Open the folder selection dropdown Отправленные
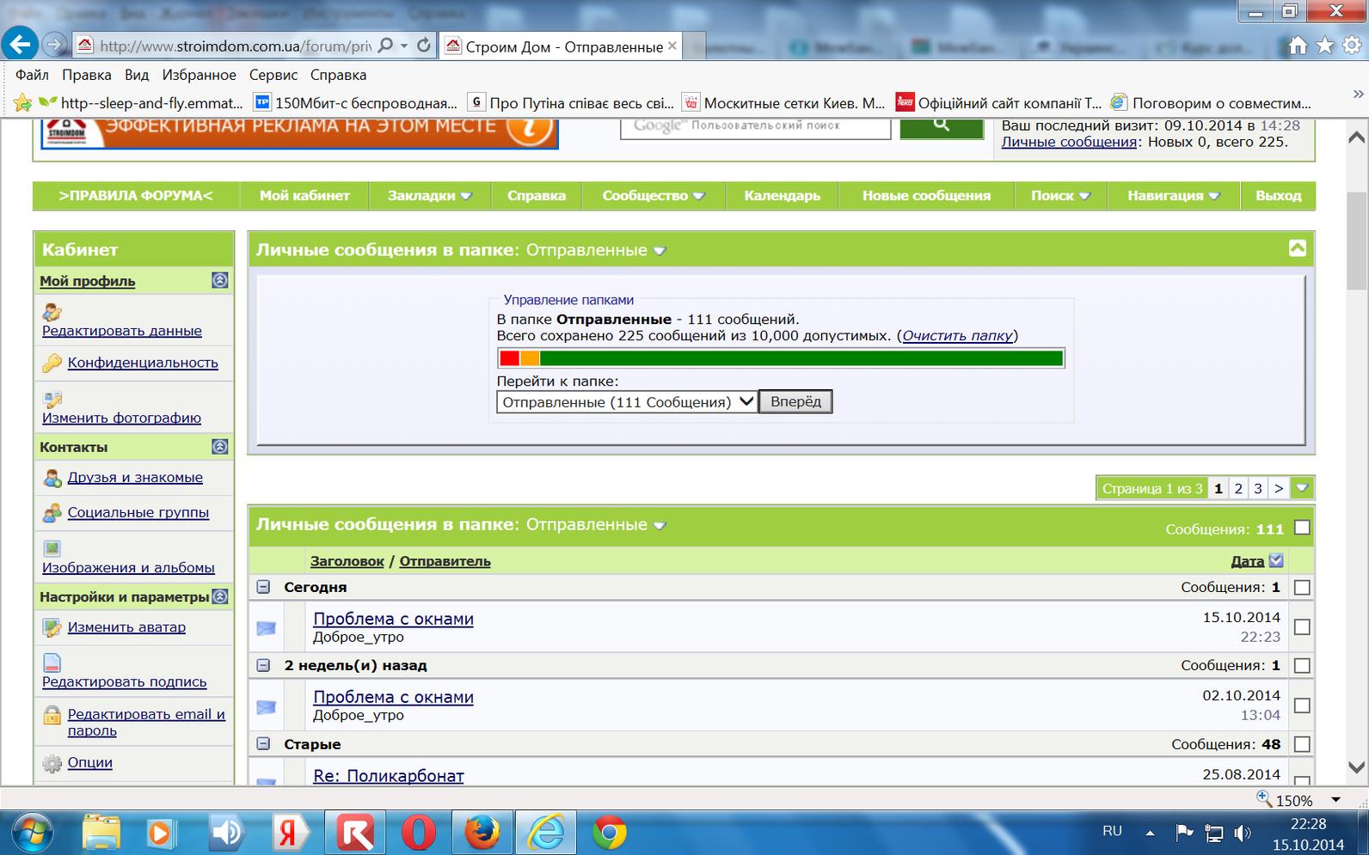The height and width of the screenshot is (855, 1369). [627, 402]
